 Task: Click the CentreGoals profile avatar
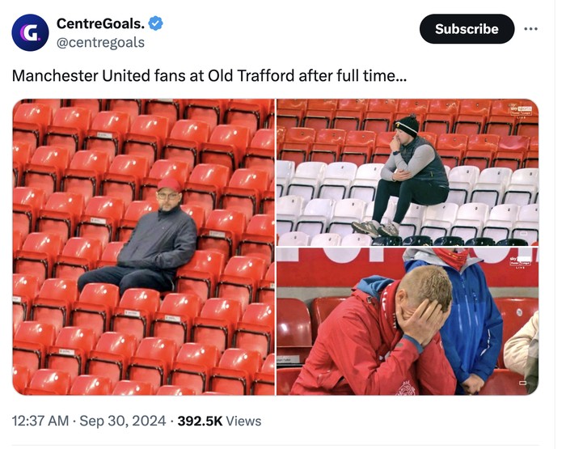point(30,32)
